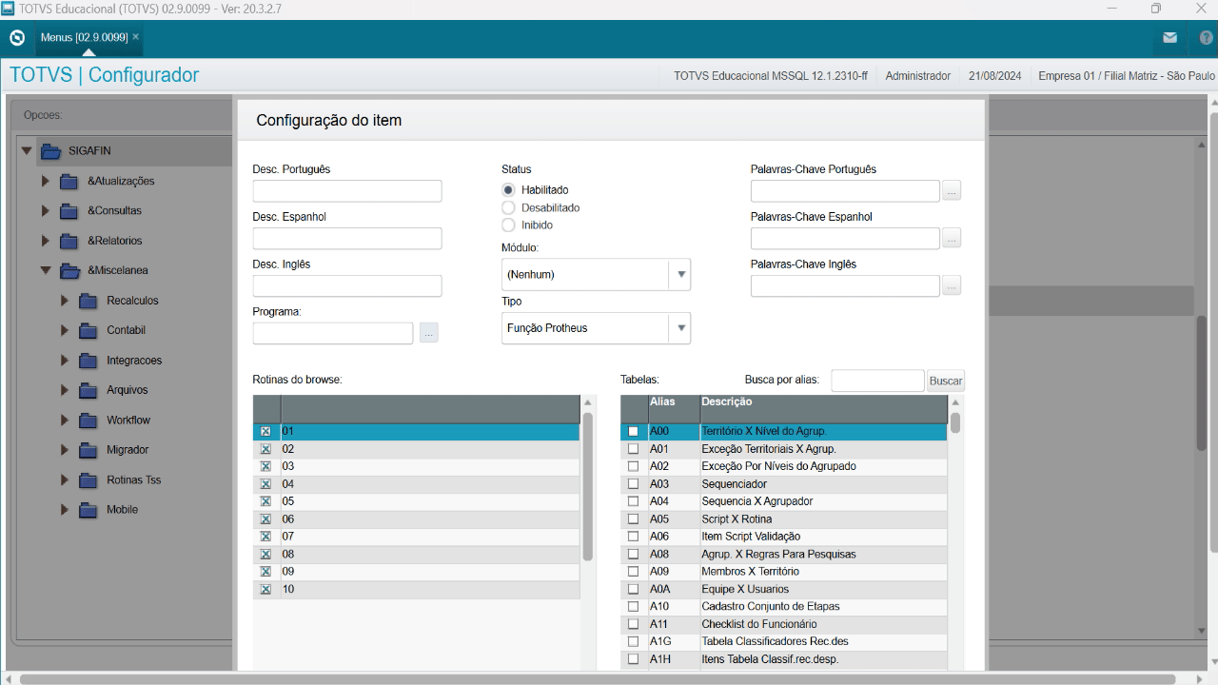1218x685 pixels.
Task: Select the Desabilitado status radio button
Action: (508, 207)
